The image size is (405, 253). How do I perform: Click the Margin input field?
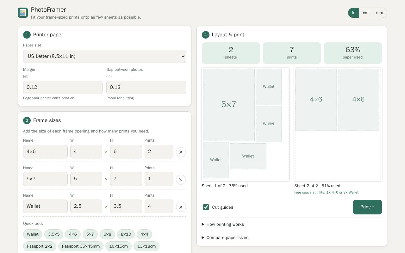[x=63, y=87]
